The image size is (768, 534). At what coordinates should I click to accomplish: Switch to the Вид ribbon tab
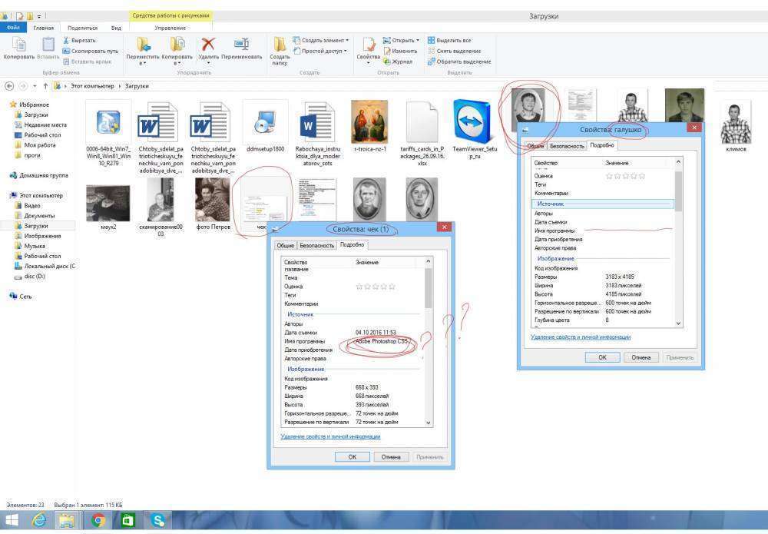coord(116,28)
